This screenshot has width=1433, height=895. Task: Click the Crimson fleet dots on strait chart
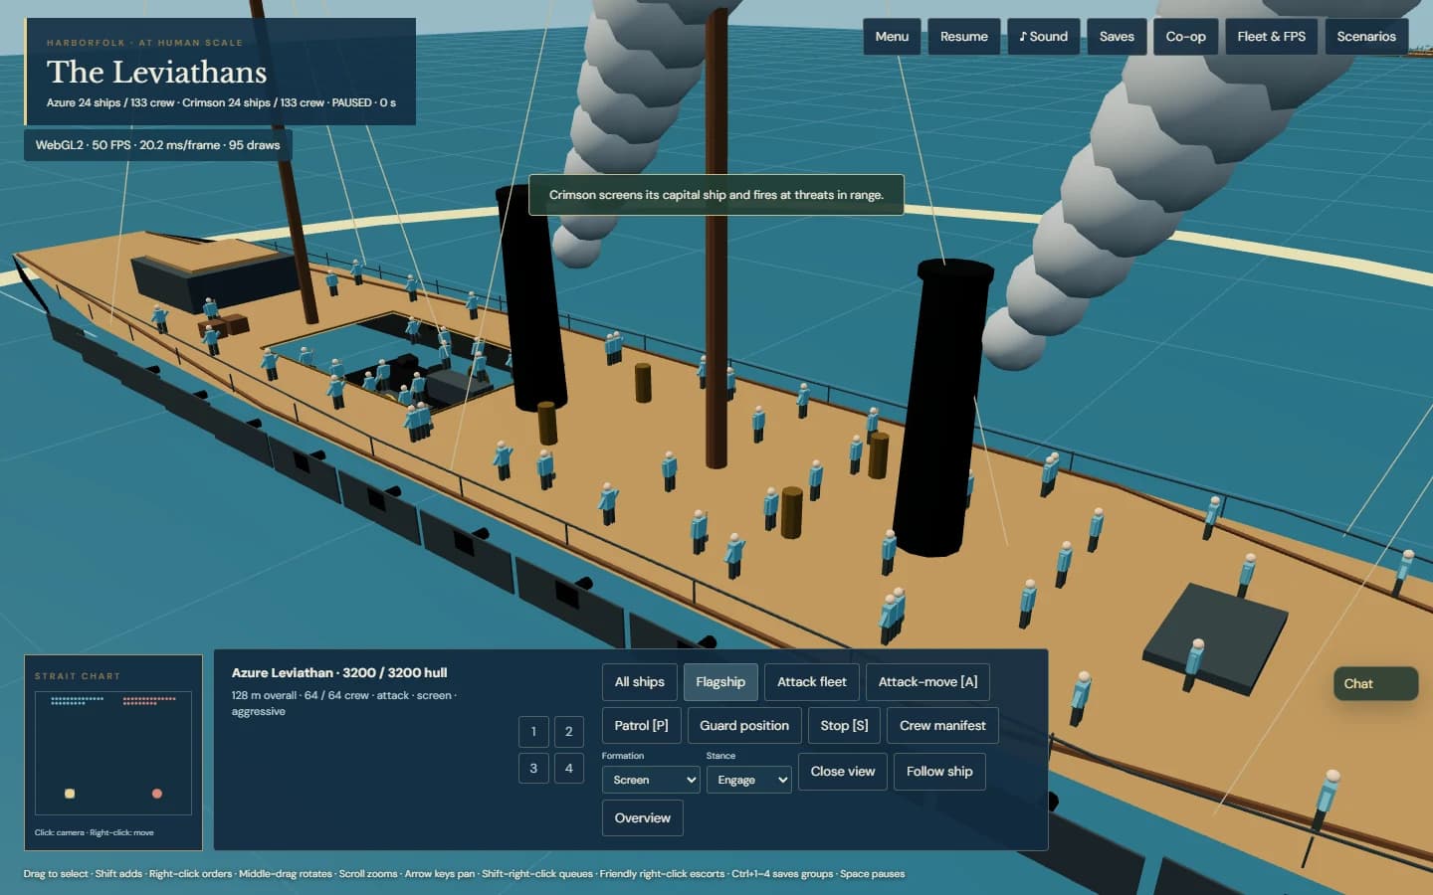tap(149, 701)
